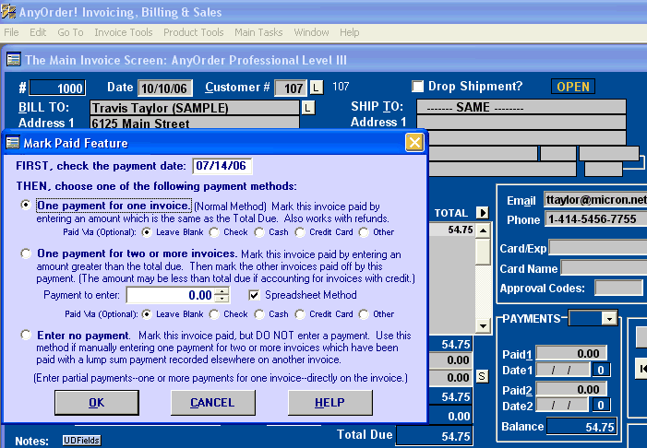
Task: Choose Cash under the first Paid Via row
Action: [x=259, y=232]
